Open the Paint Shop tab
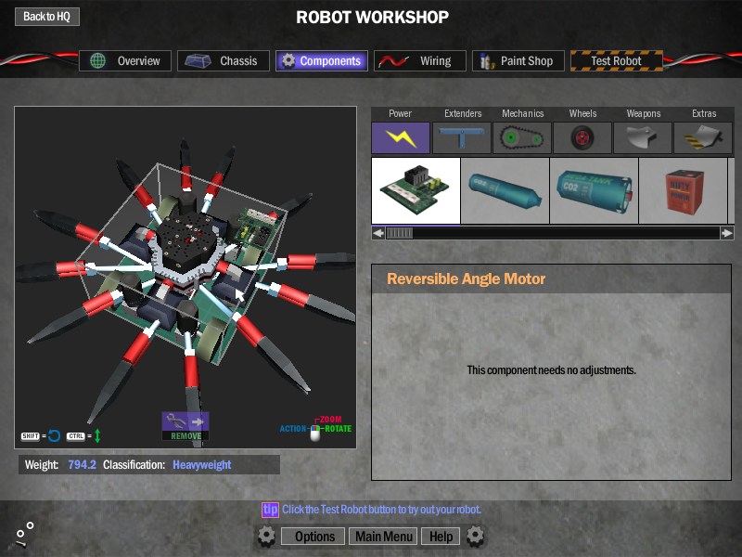The height and width of the screenshot is (557, 742). point(516,61)
